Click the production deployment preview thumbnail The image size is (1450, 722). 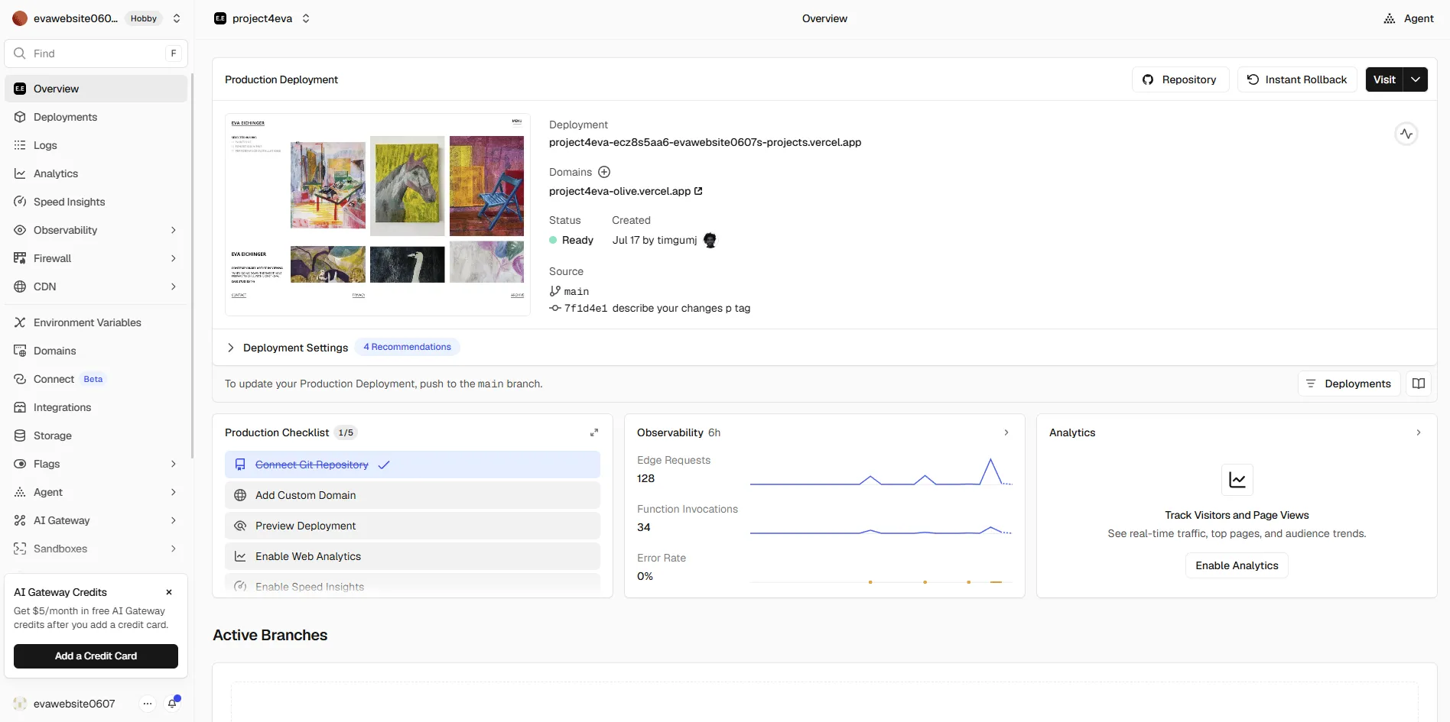point(378,215)
